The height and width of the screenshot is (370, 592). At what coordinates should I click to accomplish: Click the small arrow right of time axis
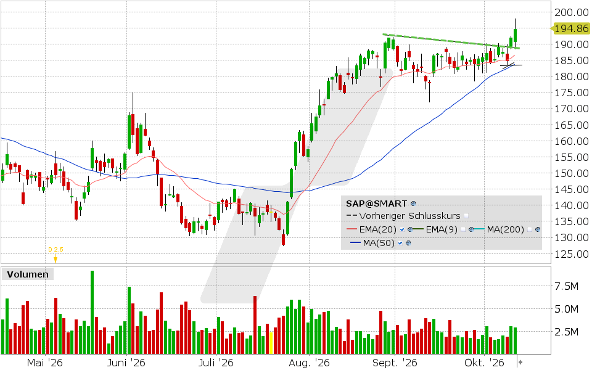520,363
